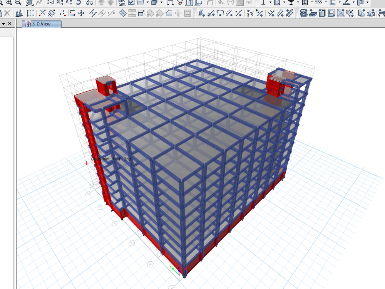Screen dimensions: 385x289
Task: Activate the Rotate 3D View curved-arrow icon
Action: click(79, 3)
